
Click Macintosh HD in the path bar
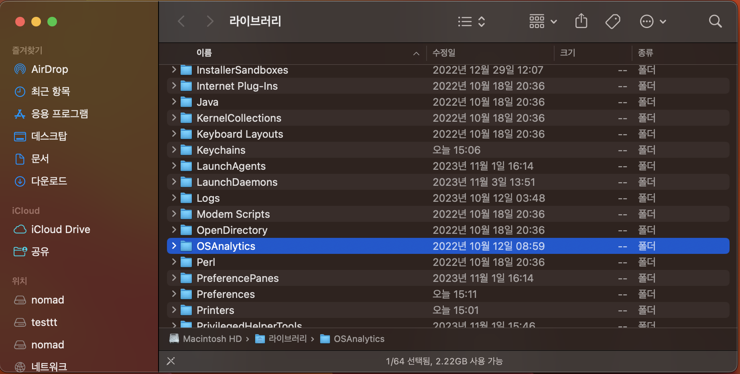coord(211,338)
